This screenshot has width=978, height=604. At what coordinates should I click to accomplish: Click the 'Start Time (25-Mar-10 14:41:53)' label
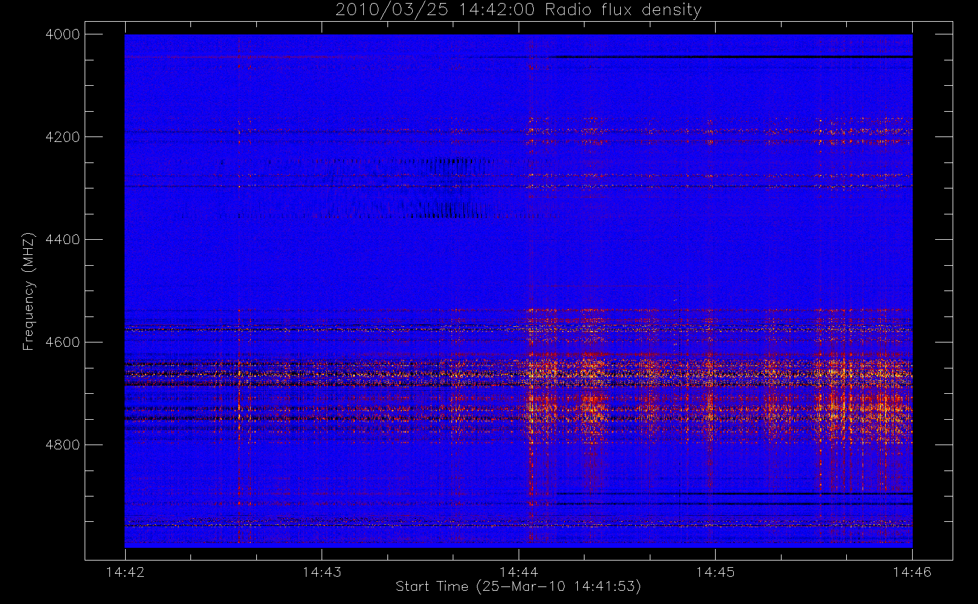tap(518, 586)
